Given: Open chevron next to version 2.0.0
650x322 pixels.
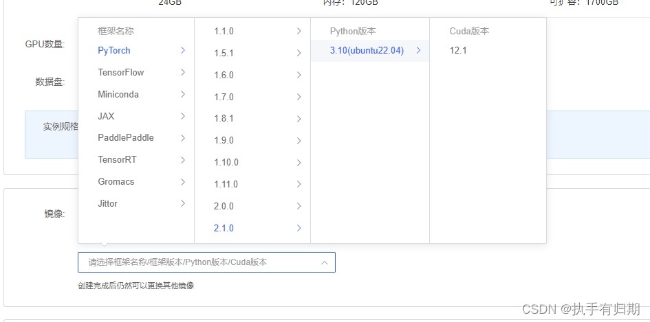Looking at the screenshot, I should (299, 206).
